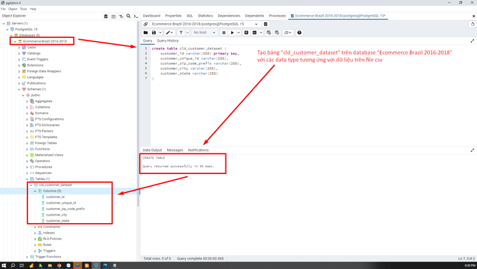Click the View Data grid icon in Object Explorer
The width and height of the screenshot is (477, 269).
(113, 16)
